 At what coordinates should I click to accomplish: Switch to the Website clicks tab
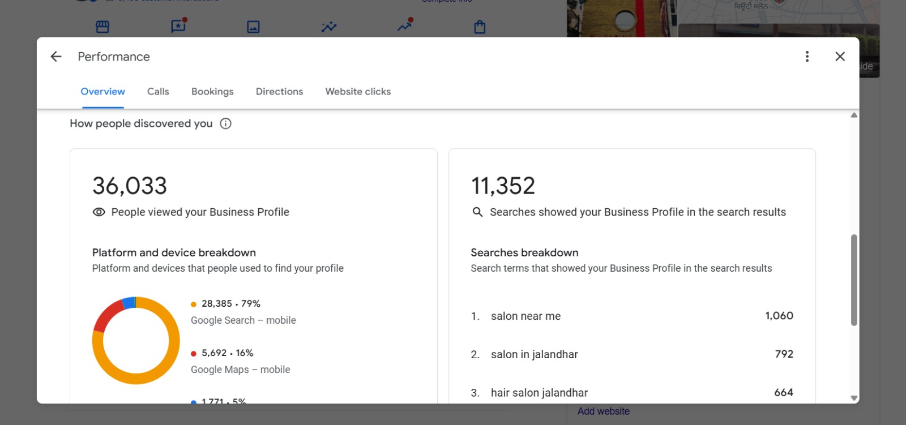[358, 92]
